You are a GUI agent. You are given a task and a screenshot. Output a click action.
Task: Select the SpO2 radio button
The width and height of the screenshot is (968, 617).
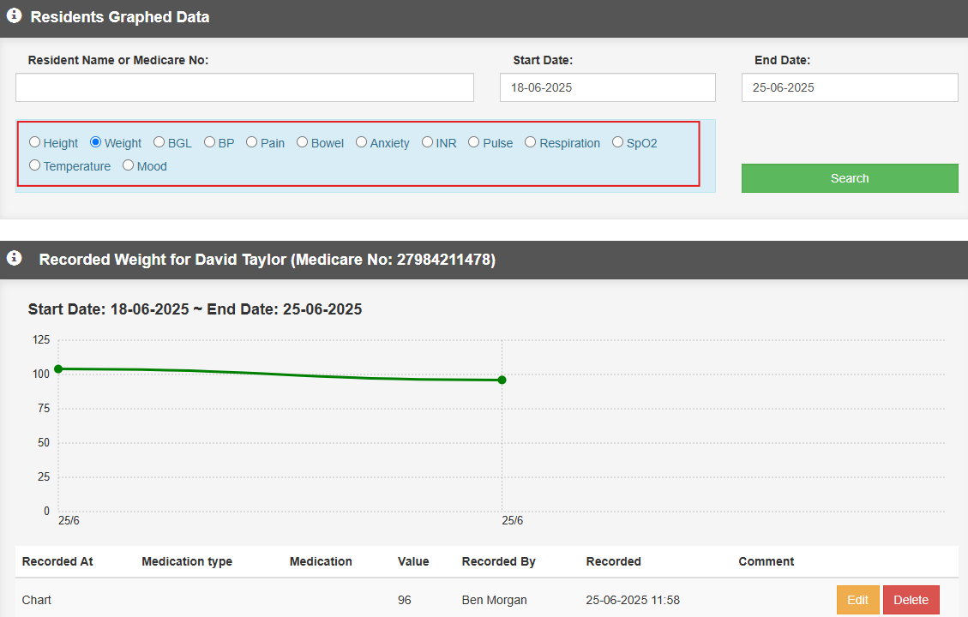click(617, 142)
